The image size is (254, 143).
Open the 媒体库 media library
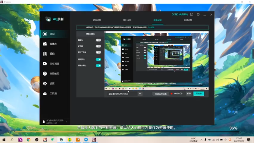pos(54,44)
